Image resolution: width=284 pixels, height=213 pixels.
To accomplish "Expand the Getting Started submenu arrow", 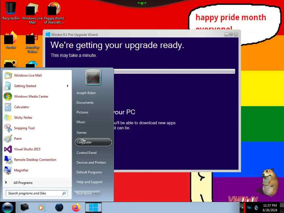I will coord(68,86).
